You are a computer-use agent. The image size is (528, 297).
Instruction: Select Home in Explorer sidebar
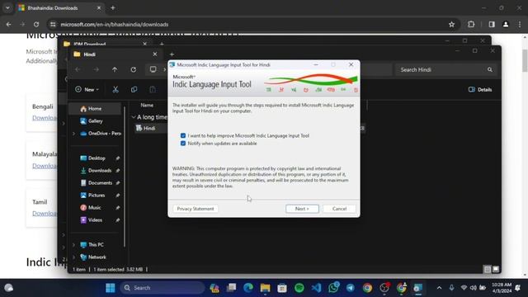pyautogui.click(x=95, y=109)
